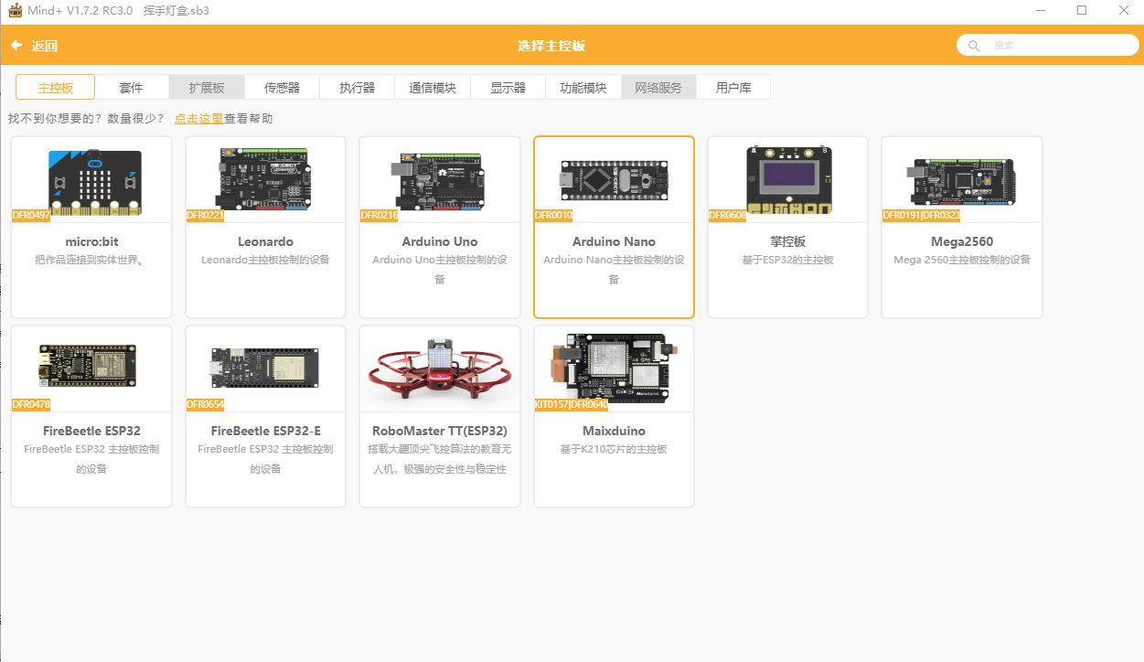The width and height of the screenshot is (1144, 662).
Task: Click the search magnifier icon
Action: [974, 46]
